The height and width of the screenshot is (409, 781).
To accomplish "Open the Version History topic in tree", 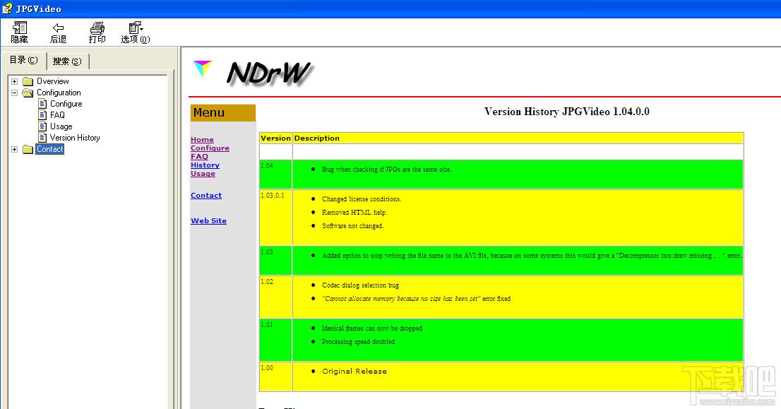I will pos(75,138).
